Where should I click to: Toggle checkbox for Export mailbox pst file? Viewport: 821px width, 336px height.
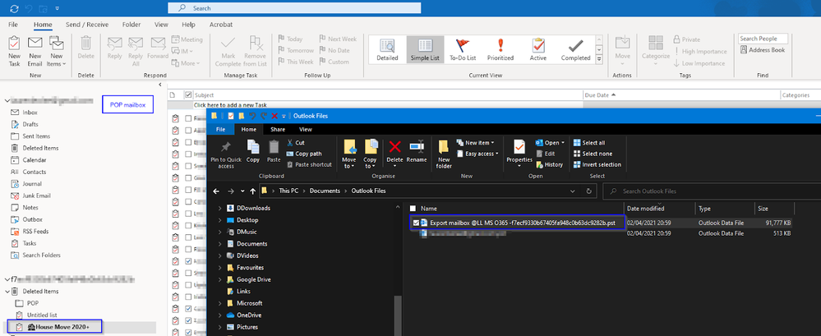(417, 223)
